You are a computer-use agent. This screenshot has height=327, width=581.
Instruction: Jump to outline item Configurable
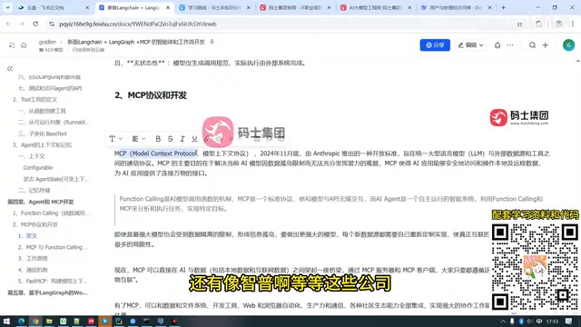click(x=38, y=167)
